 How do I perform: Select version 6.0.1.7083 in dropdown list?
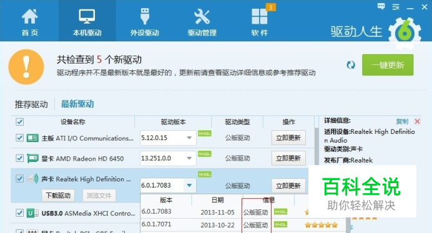point(156,212)
